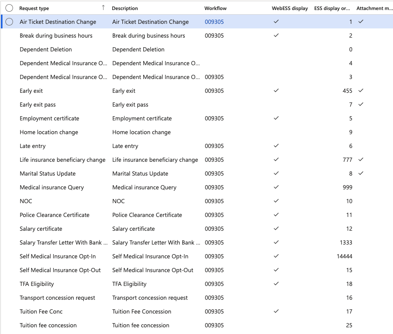Toggle WebESS display check for Medical insurance Query
Screen dimensions: 393x334
click(x=276, y=187)
